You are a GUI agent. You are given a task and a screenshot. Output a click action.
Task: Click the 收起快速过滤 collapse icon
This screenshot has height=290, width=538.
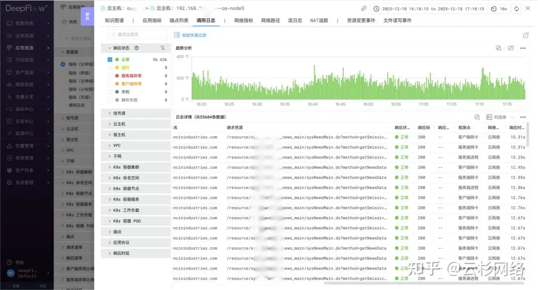[177, 35]
